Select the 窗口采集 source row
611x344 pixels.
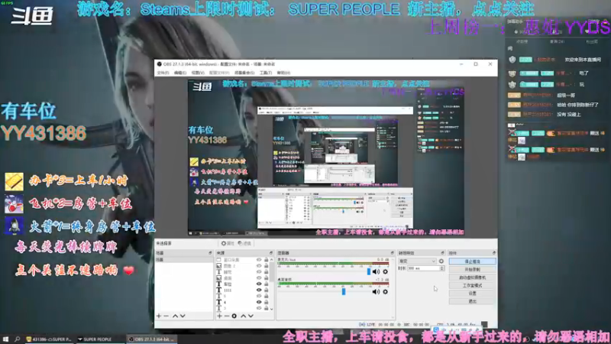tap(242, 260)
